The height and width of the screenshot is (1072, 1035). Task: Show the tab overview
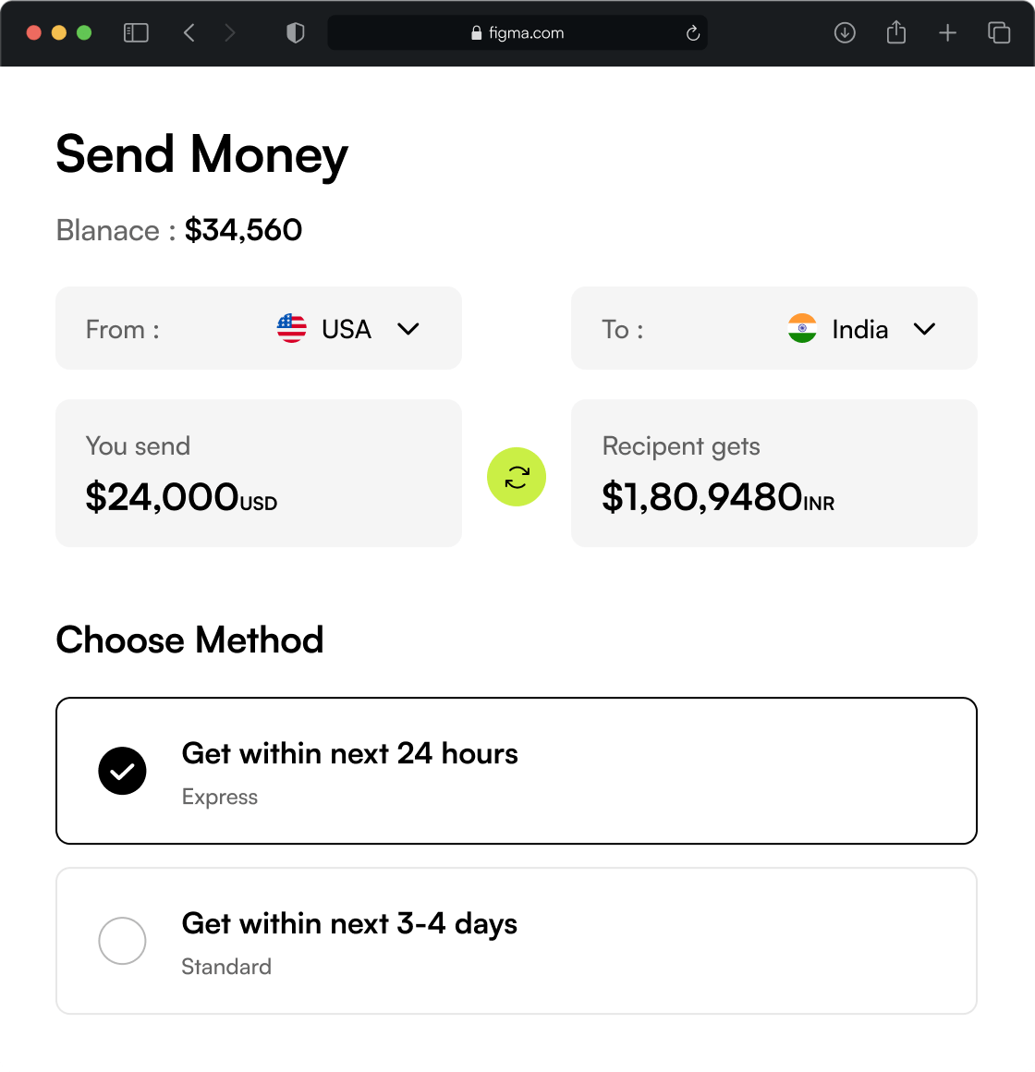point(999,32)
